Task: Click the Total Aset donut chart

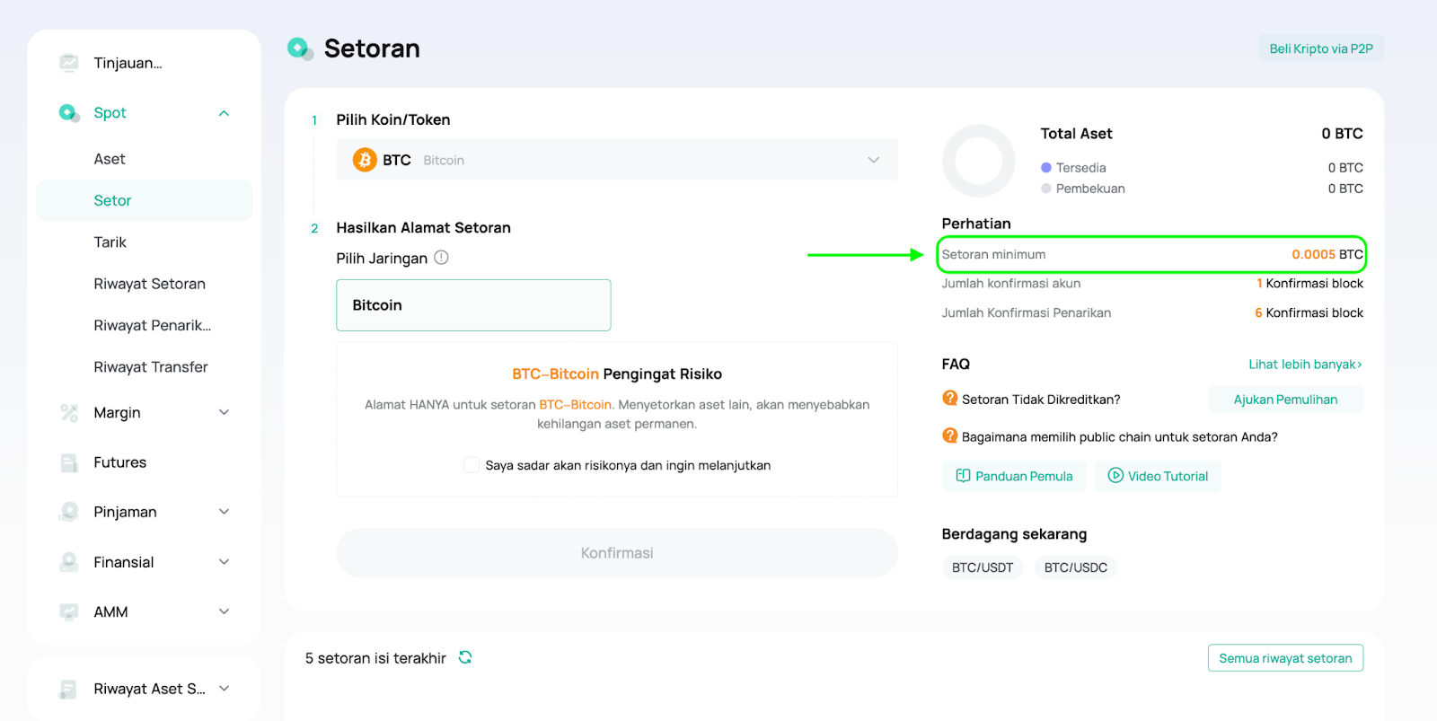Action: pyautogui.click(x=979, y=161)
